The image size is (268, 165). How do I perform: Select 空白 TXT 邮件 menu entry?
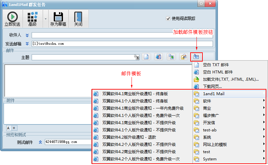[230, 65]
